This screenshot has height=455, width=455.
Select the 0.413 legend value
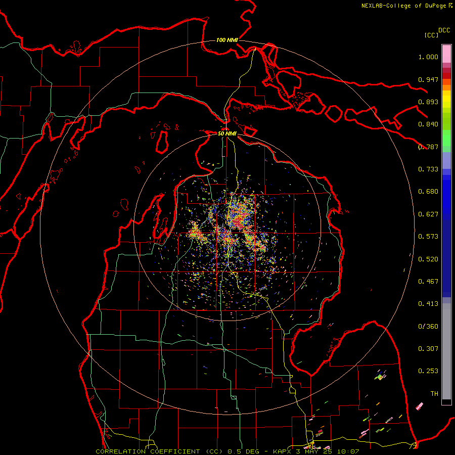click(x=428, y=304)
